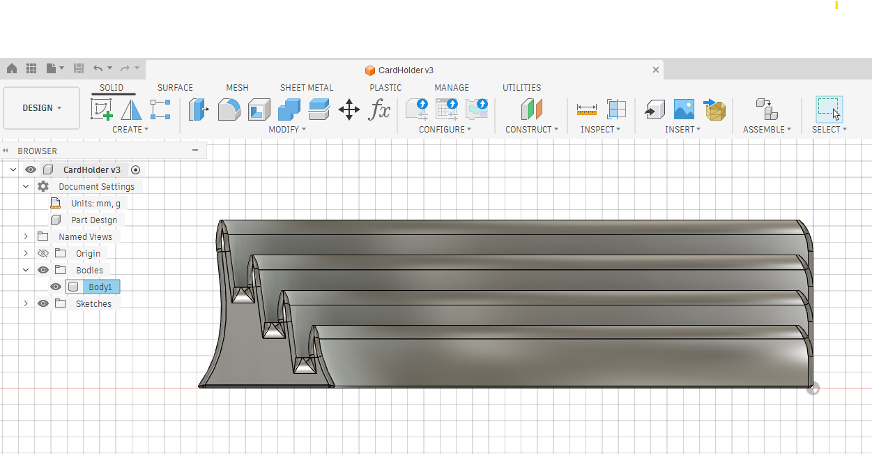Click the Insert Canvas image icon

(x=684, y=109)
